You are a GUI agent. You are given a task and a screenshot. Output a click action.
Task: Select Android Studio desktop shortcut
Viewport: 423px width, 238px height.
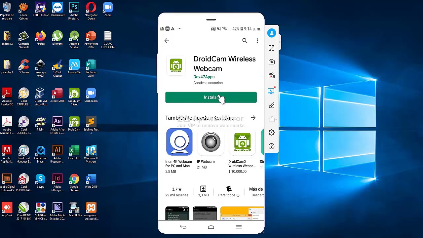point(74,40)
